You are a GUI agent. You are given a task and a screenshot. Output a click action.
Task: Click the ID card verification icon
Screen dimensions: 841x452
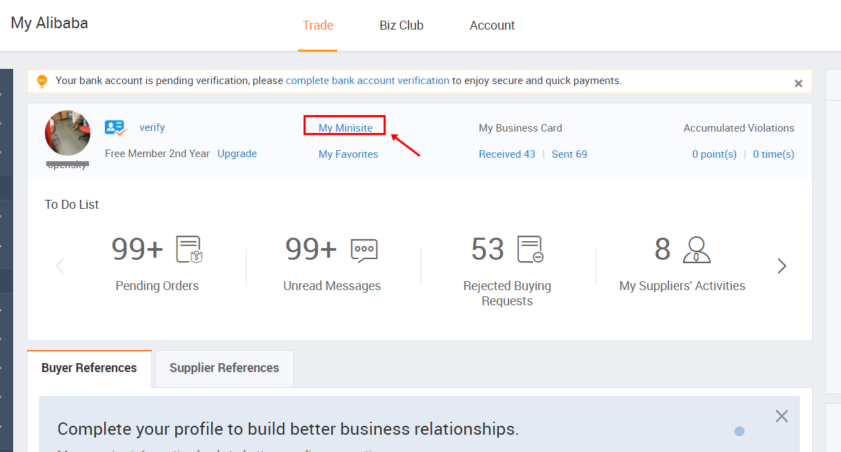(116, 128)
